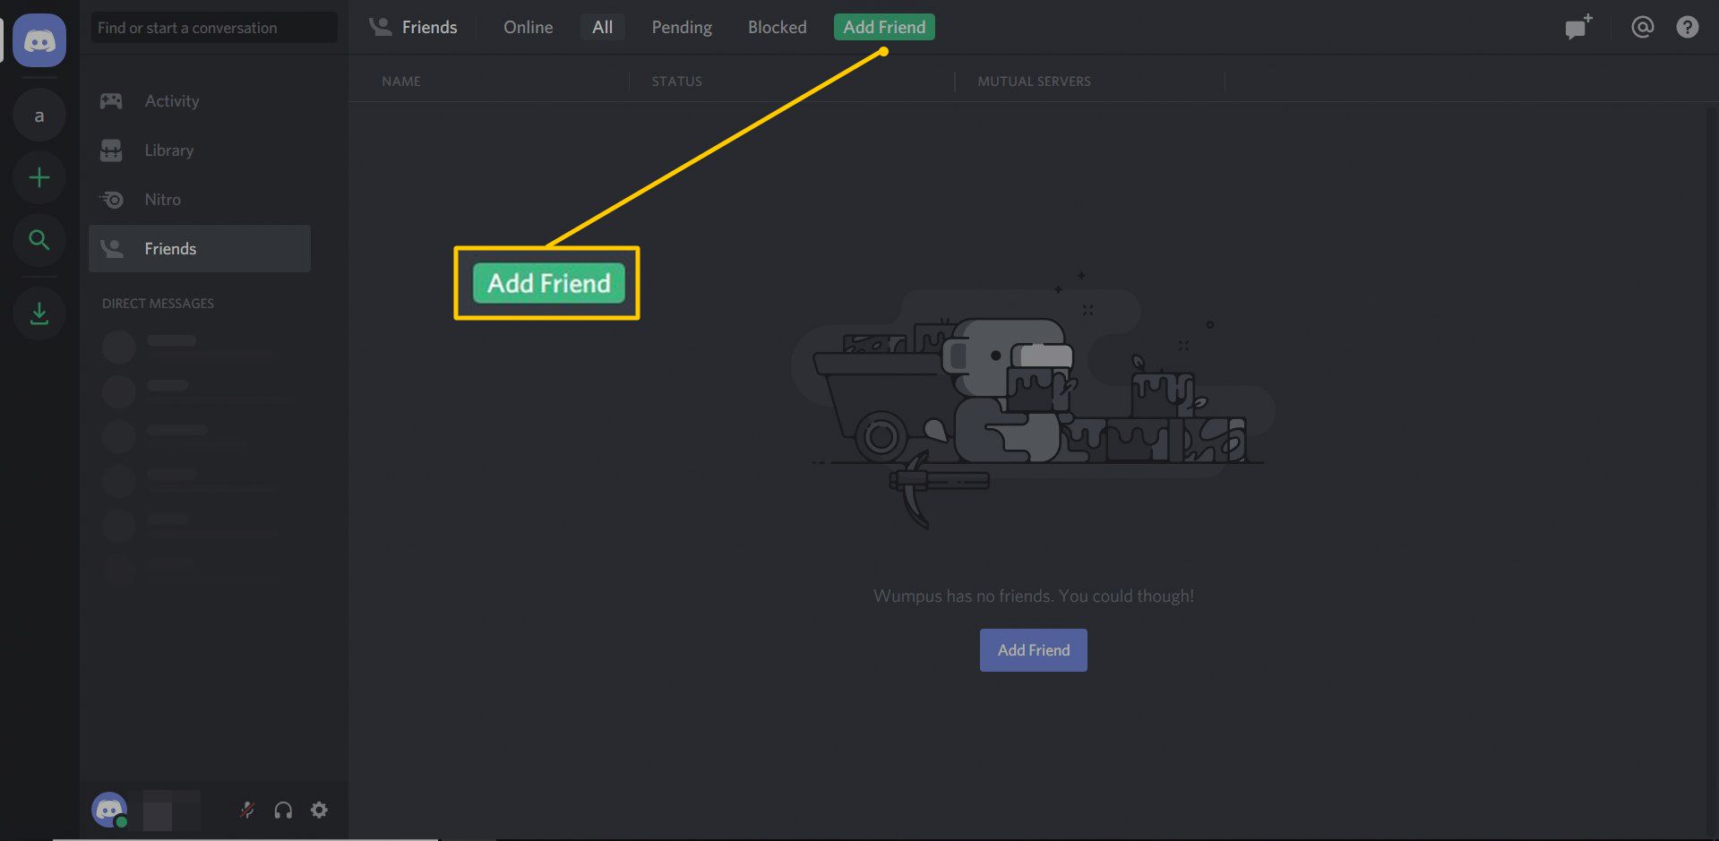Screen dimensions: 1719x841
Task: Switch to the All tab
Action: pyautogui.click(x=603, y=27)
